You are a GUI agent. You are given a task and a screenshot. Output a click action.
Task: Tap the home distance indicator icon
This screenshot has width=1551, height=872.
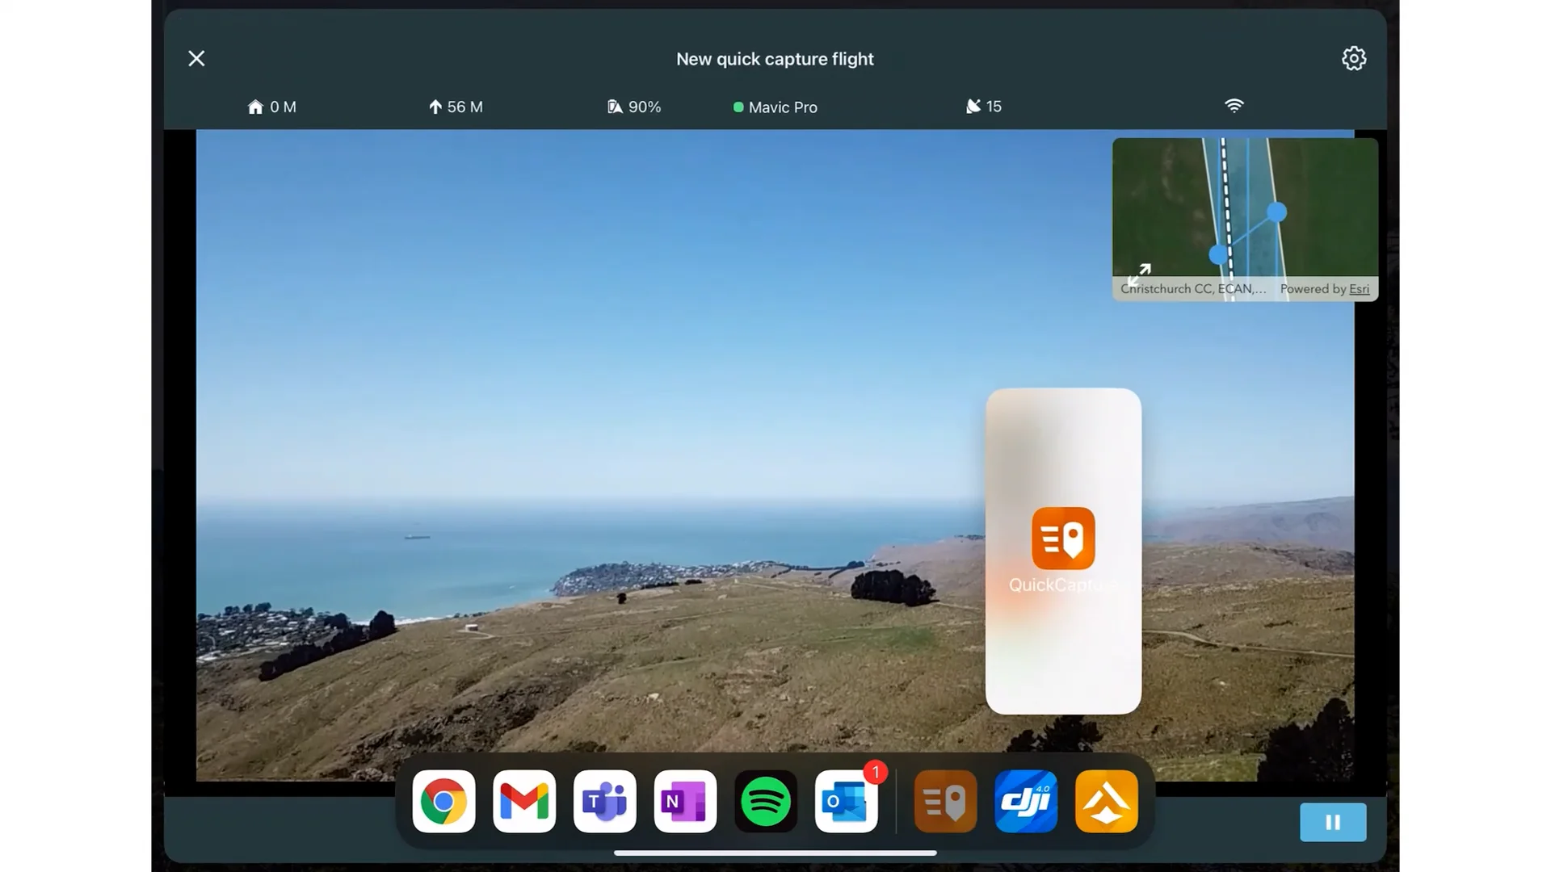click(x=255, y=107)
